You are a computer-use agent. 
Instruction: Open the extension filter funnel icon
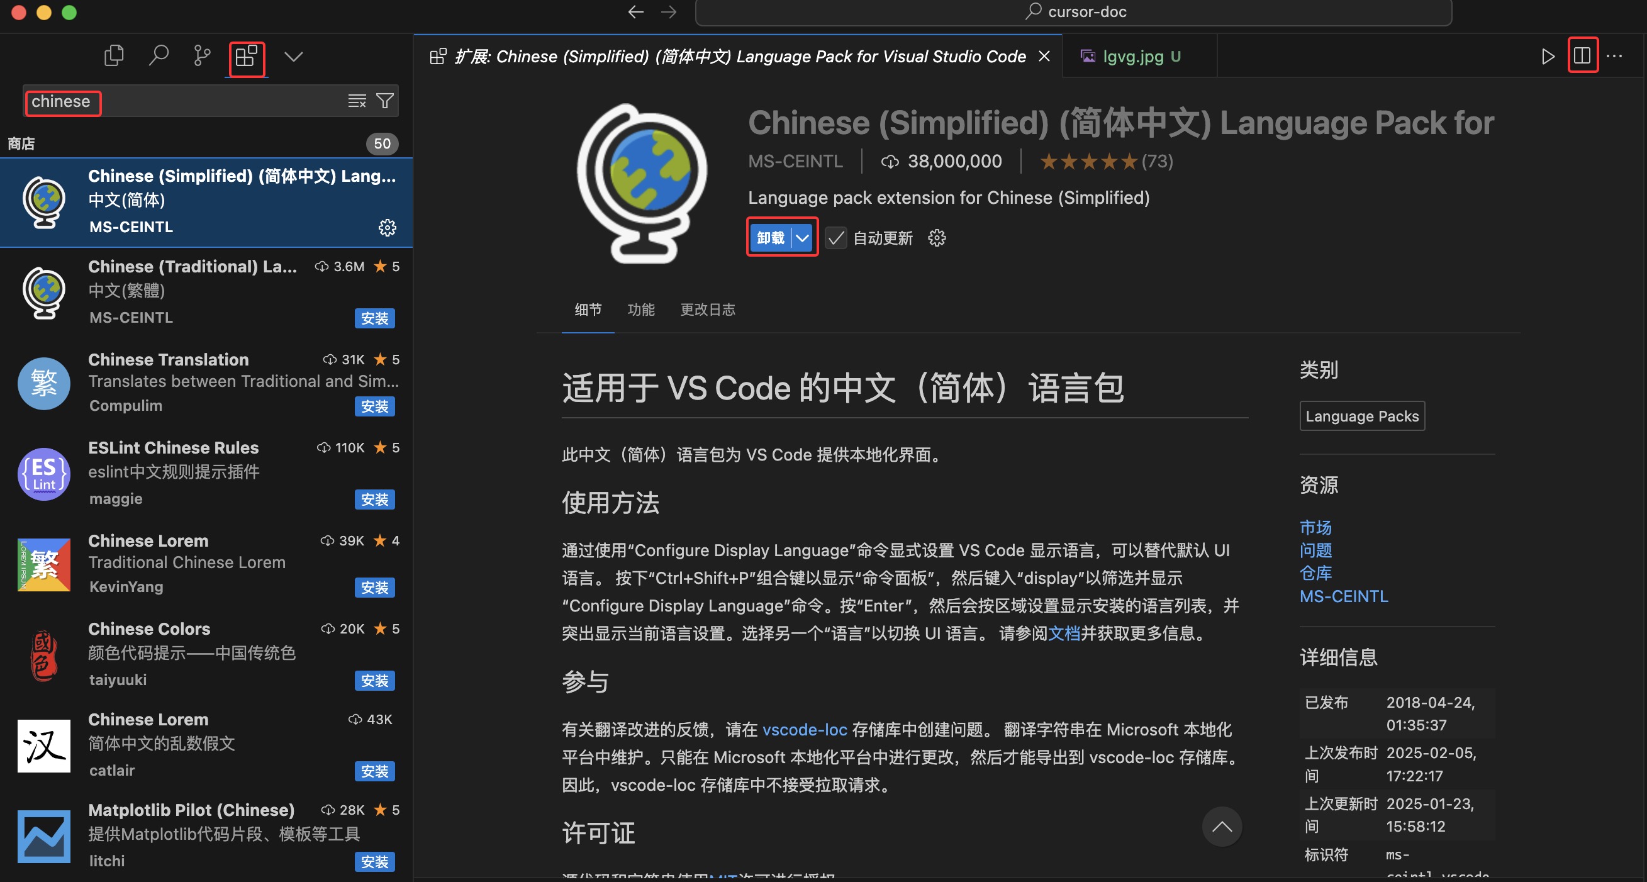385,101
